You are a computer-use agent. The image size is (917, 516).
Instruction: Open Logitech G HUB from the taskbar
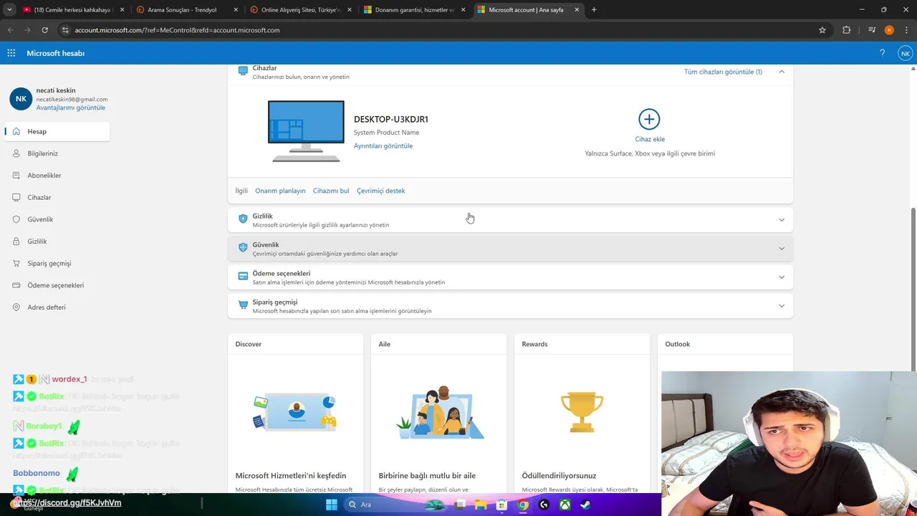point(544,505)
